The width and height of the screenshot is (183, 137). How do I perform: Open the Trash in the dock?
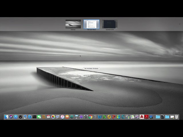pyautogui.click(x=177, y=117)
